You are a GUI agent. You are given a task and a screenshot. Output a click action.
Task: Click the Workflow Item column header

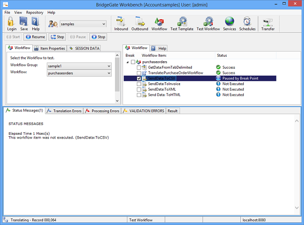pos(177,56)
